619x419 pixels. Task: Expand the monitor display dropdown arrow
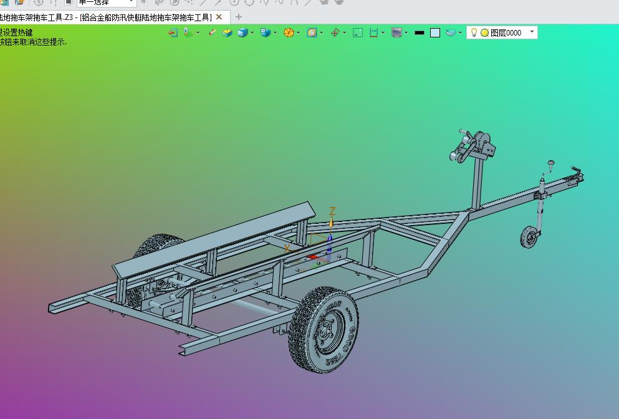point(406,33)
